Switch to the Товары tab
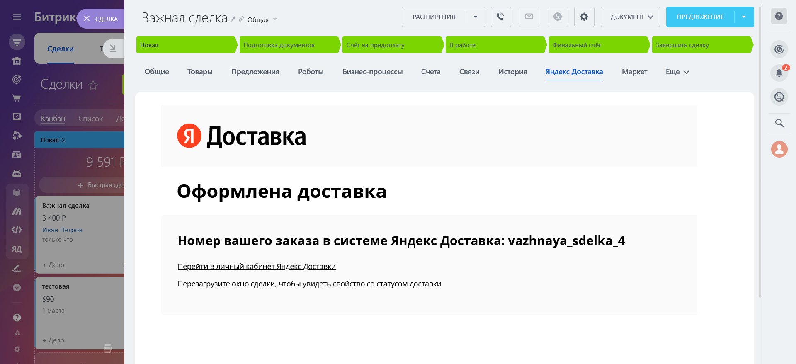The width and height of the screenshot is (796, 364). coord(200,72)
